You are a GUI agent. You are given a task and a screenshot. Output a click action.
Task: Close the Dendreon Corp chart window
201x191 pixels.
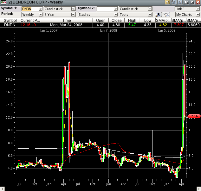click(x=198, y=2)
